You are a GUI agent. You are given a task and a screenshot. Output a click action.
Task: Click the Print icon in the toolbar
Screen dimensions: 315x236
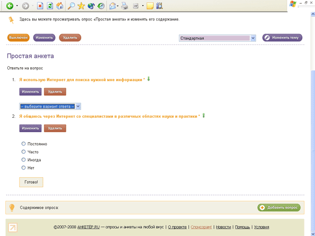tap(124, 6)
